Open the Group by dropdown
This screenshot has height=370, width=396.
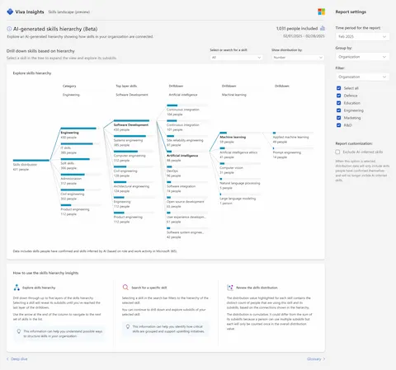[x=362, y=57]
